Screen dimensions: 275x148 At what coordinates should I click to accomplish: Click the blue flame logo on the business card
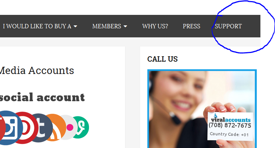tap(216, 116)
